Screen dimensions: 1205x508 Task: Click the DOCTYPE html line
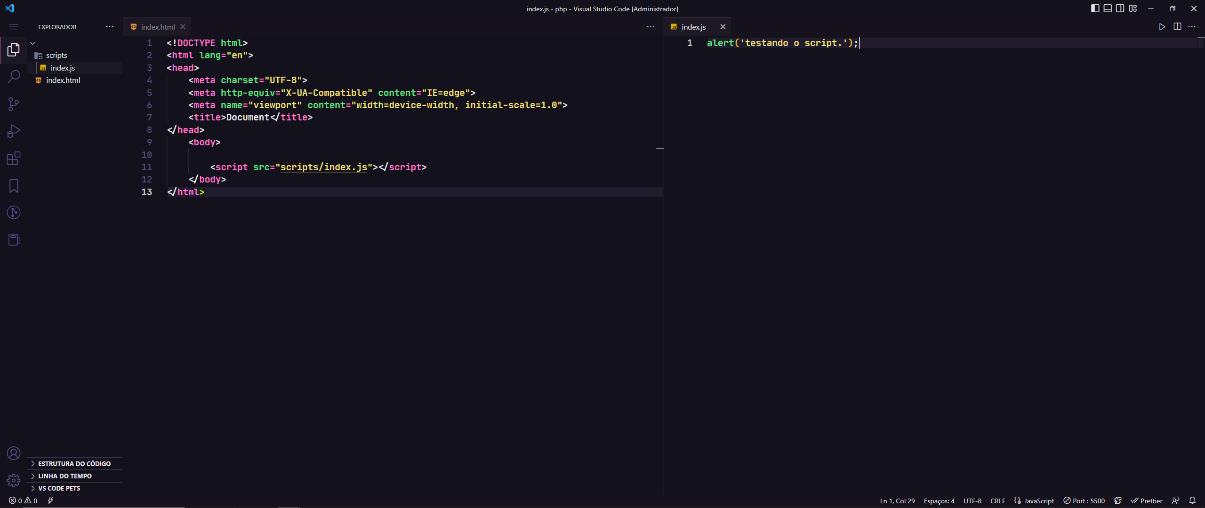(x=207, y=43)
